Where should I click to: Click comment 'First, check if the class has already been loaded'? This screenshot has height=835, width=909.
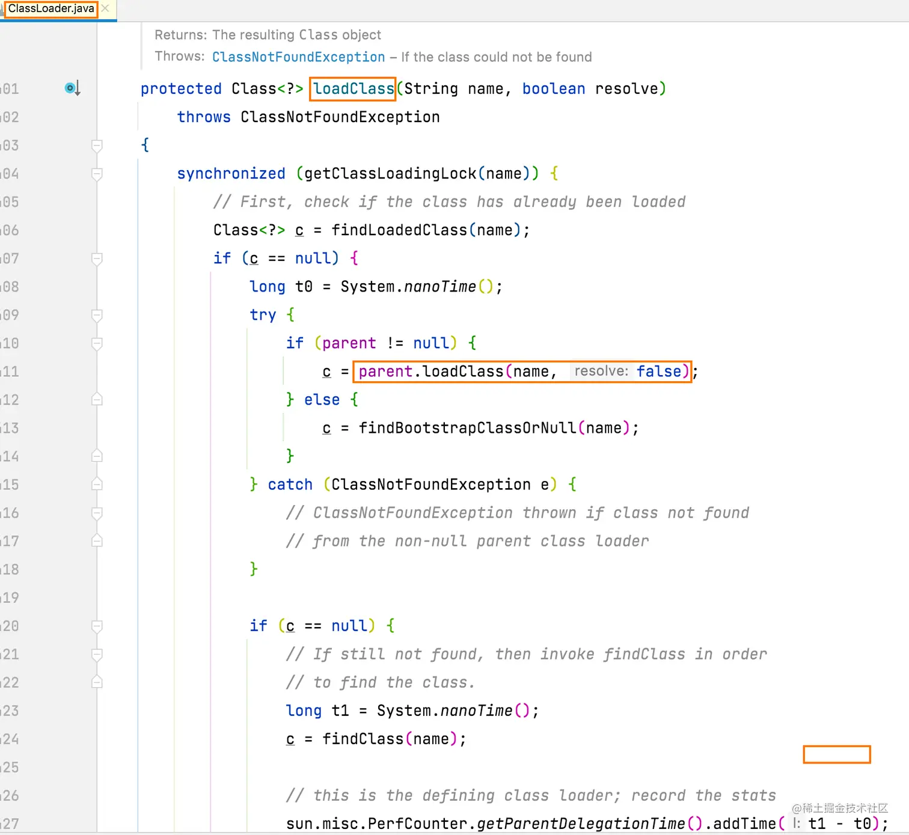tap(449, 202)
